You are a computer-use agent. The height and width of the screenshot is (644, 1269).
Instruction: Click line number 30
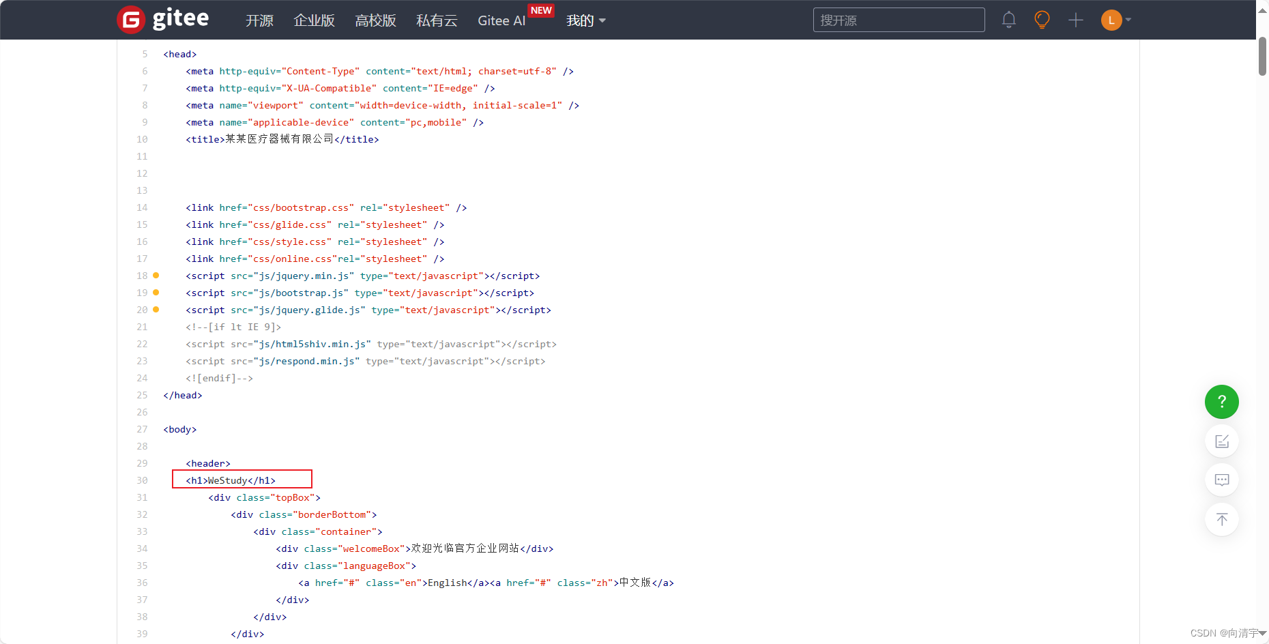coord(142,480)
